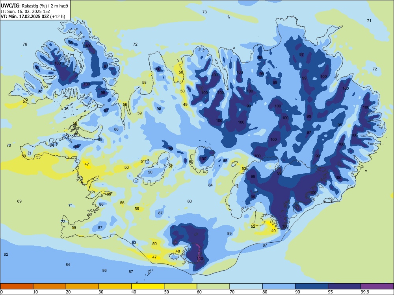The height and width of the screenshot is (295, 394).
Task: Select the pale yellow 50–60 legend swatch
Action: point(180,286)
